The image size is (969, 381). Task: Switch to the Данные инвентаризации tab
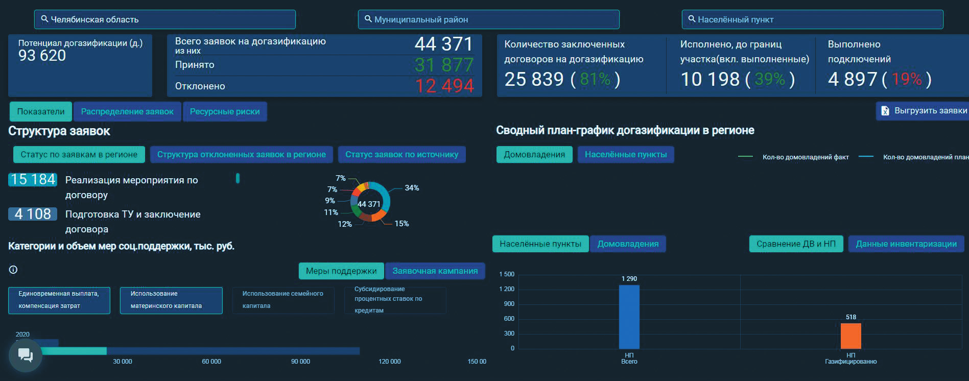pyautogui.click(x=907, y=244)
